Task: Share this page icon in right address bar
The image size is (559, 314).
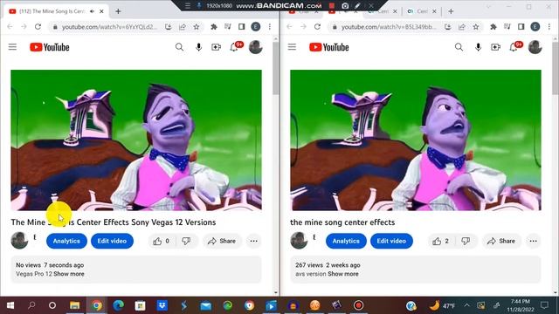Action: pos(462,27)
